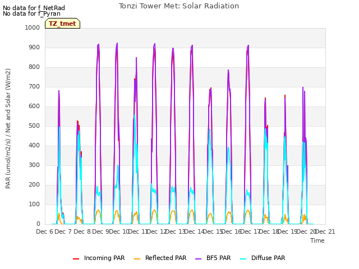Click the Dec 6 x-axis date label
359x269 pixels.
pyautogui.click(x=45, y=231)
